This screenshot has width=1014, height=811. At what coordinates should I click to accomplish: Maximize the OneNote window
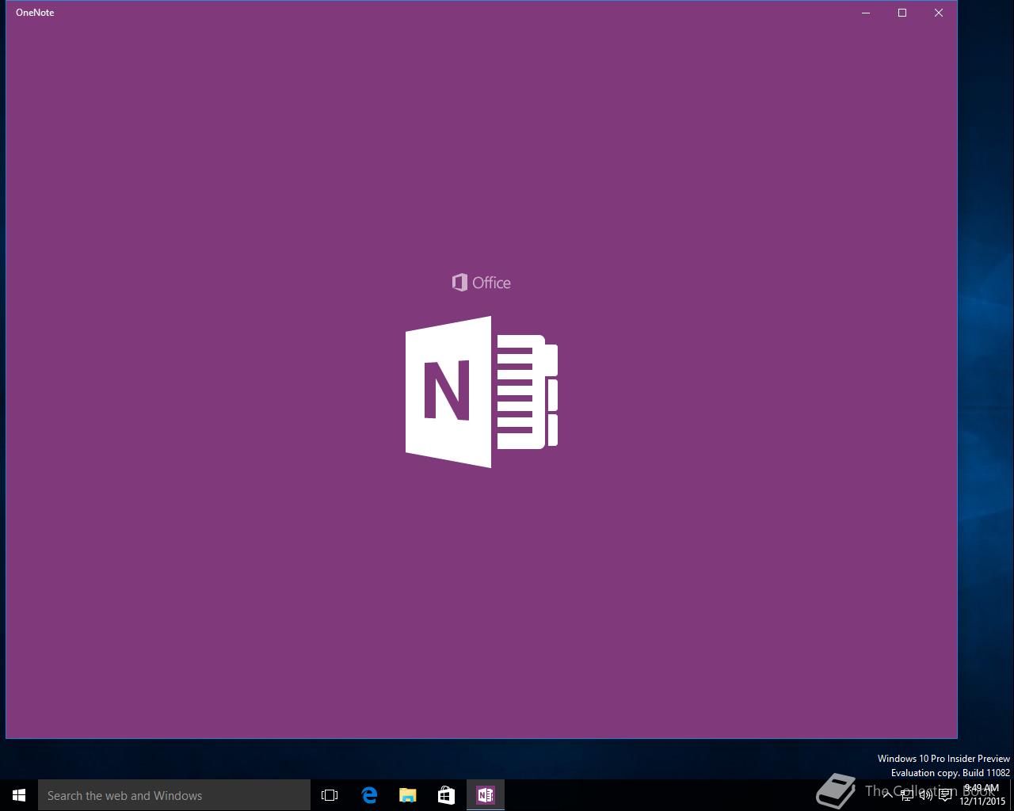[x=902, y=13]
